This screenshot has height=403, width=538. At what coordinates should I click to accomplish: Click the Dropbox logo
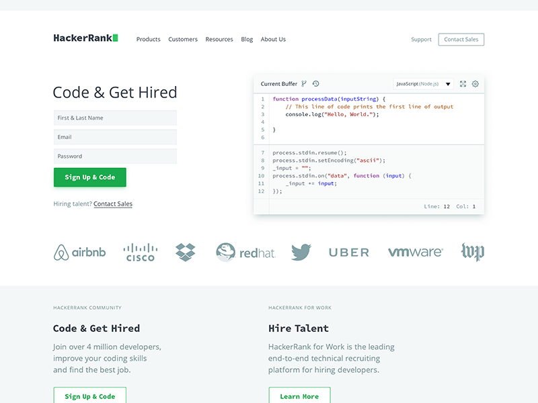185,251
